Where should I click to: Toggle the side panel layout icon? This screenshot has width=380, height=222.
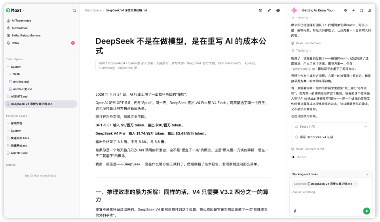pyautogui.click(x=369, y=10)
